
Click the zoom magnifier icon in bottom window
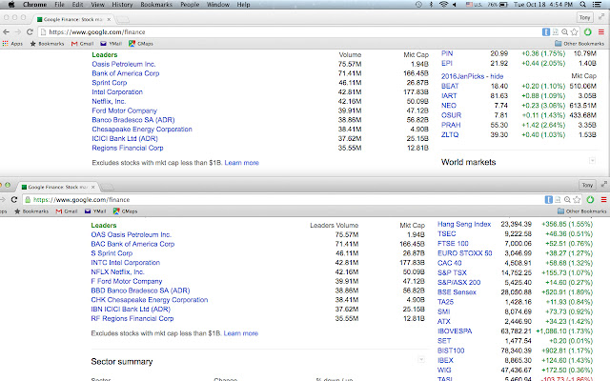[568, 199]
